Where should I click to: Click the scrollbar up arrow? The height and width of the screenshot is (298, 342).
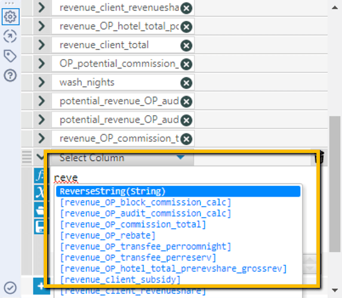(x=335, y=8)
